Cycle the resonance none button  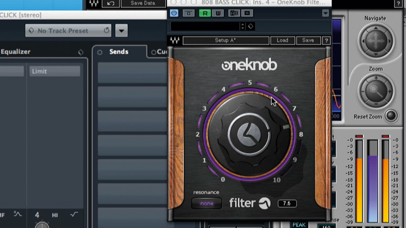point(207,204)
